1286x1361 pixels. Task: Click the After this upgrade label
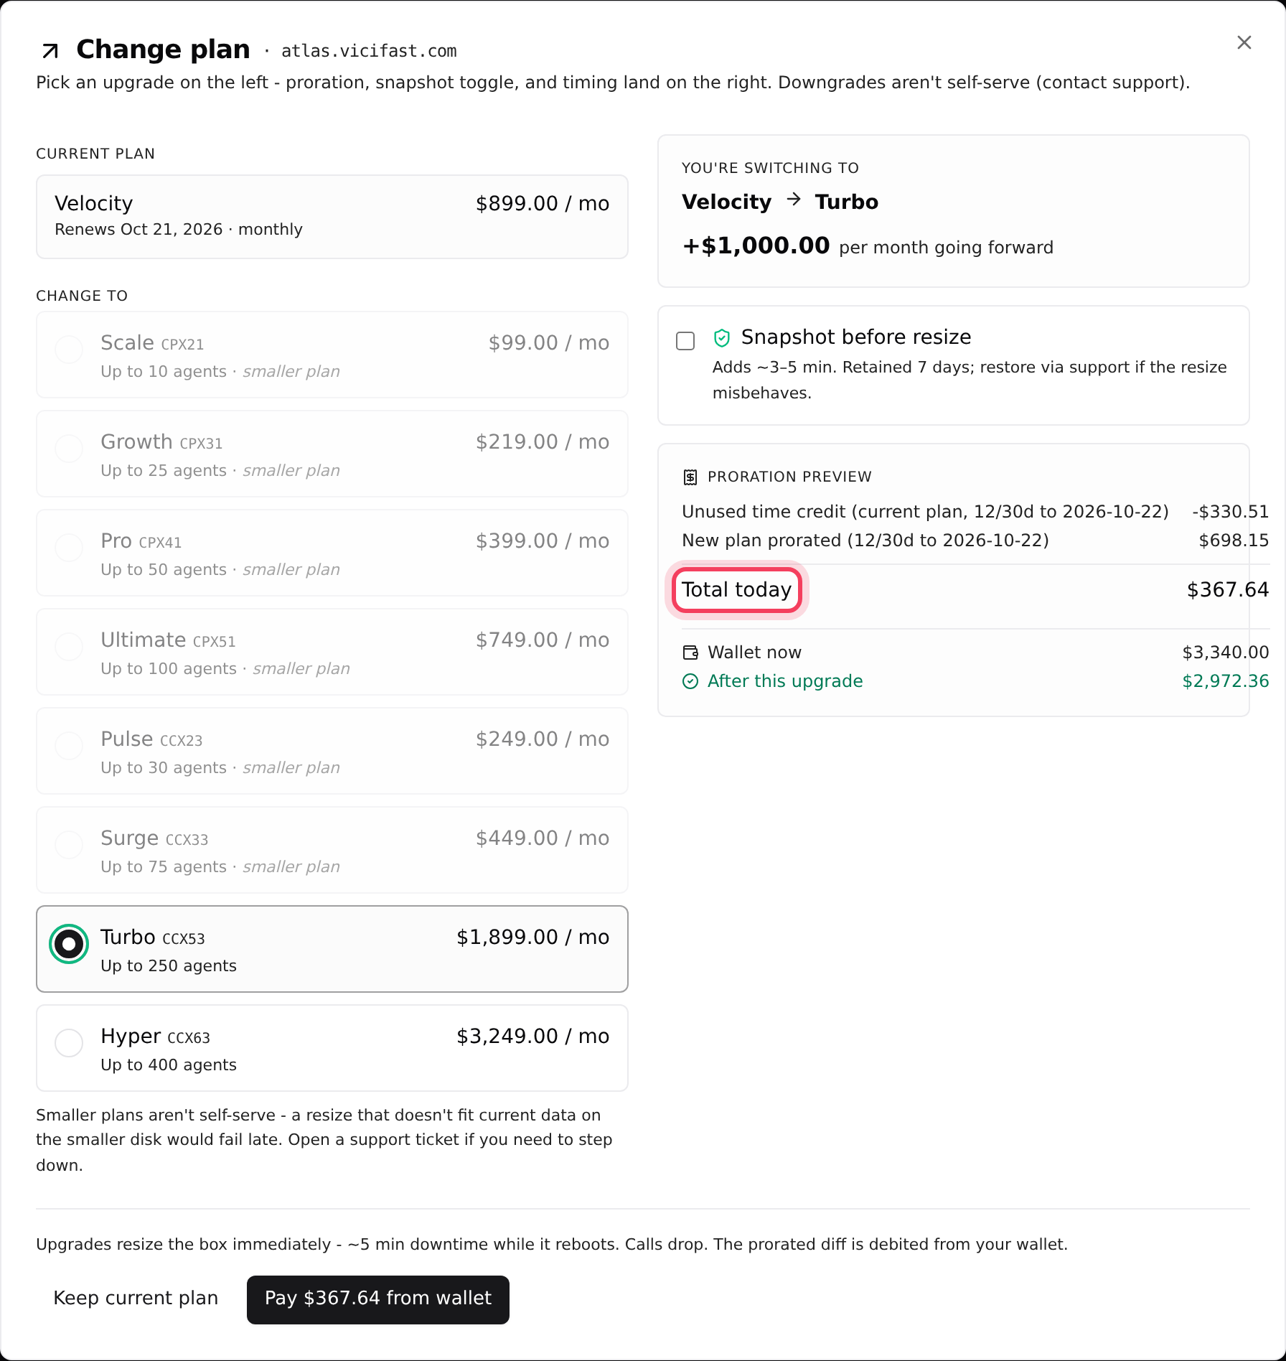pos(785,681)
